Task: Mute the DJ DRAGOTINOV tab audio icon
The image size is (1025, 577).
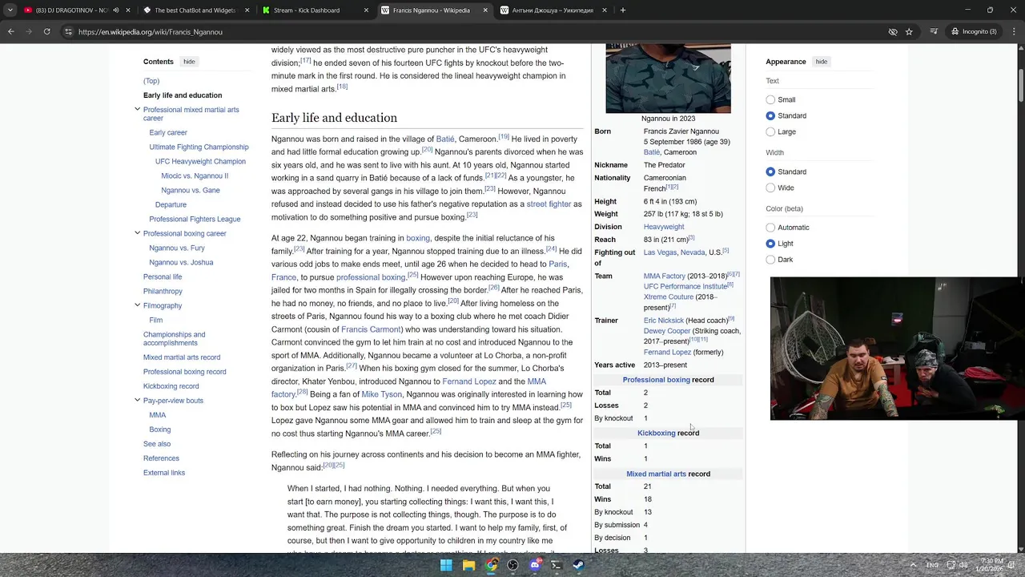Action: click(x=116, y=10)
